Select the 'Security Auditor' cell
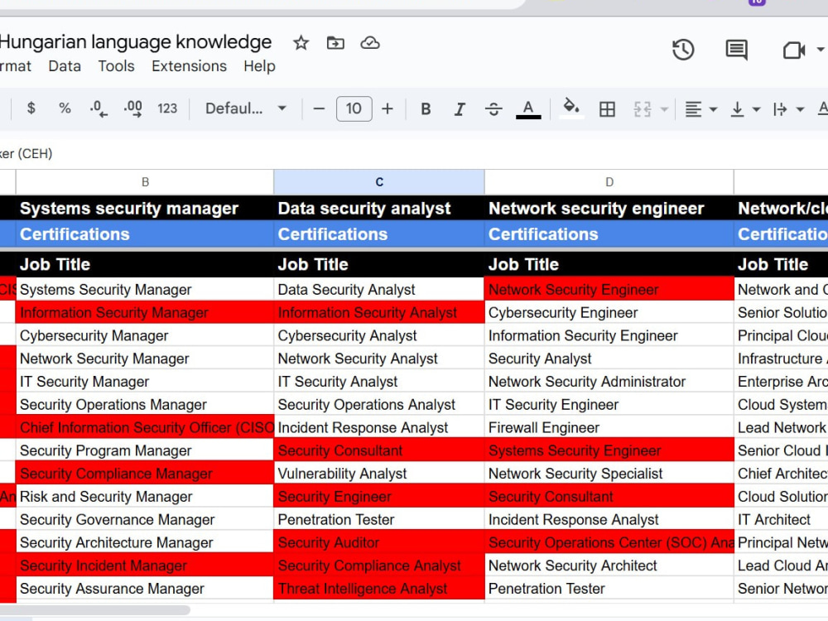 coord(379,542)
